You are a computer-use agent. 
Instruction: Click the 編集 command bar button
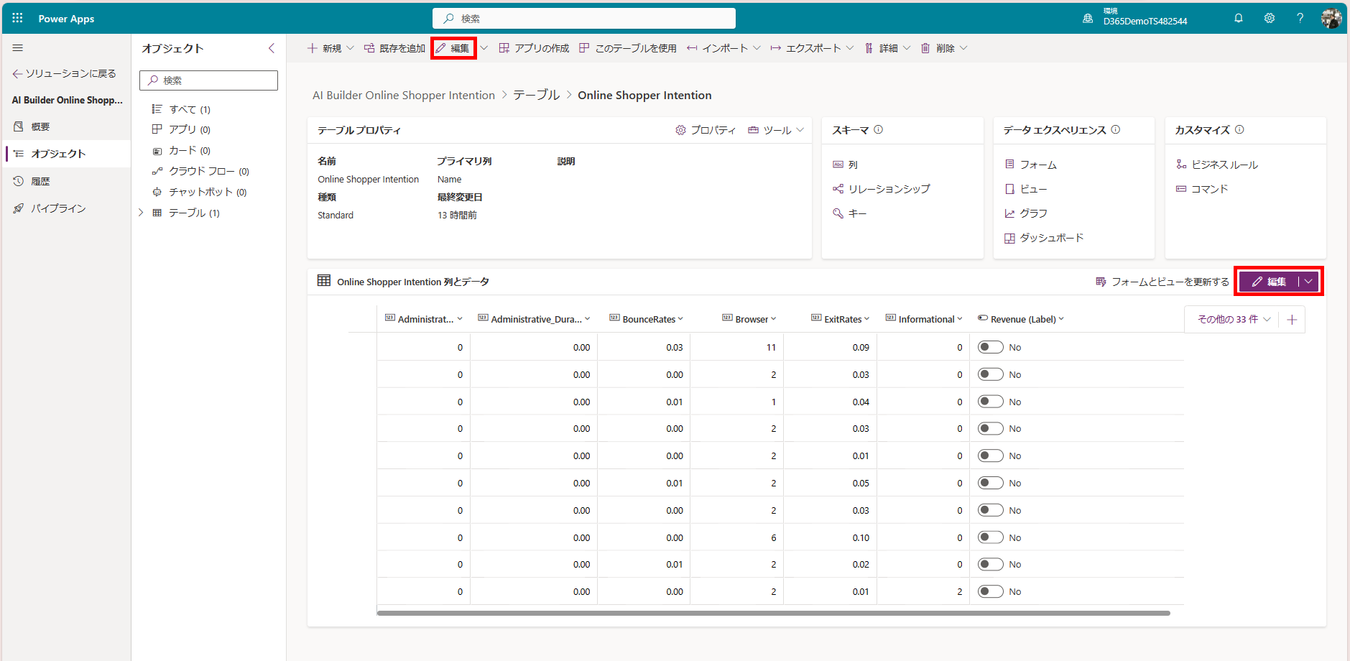(x=453, y=48)
